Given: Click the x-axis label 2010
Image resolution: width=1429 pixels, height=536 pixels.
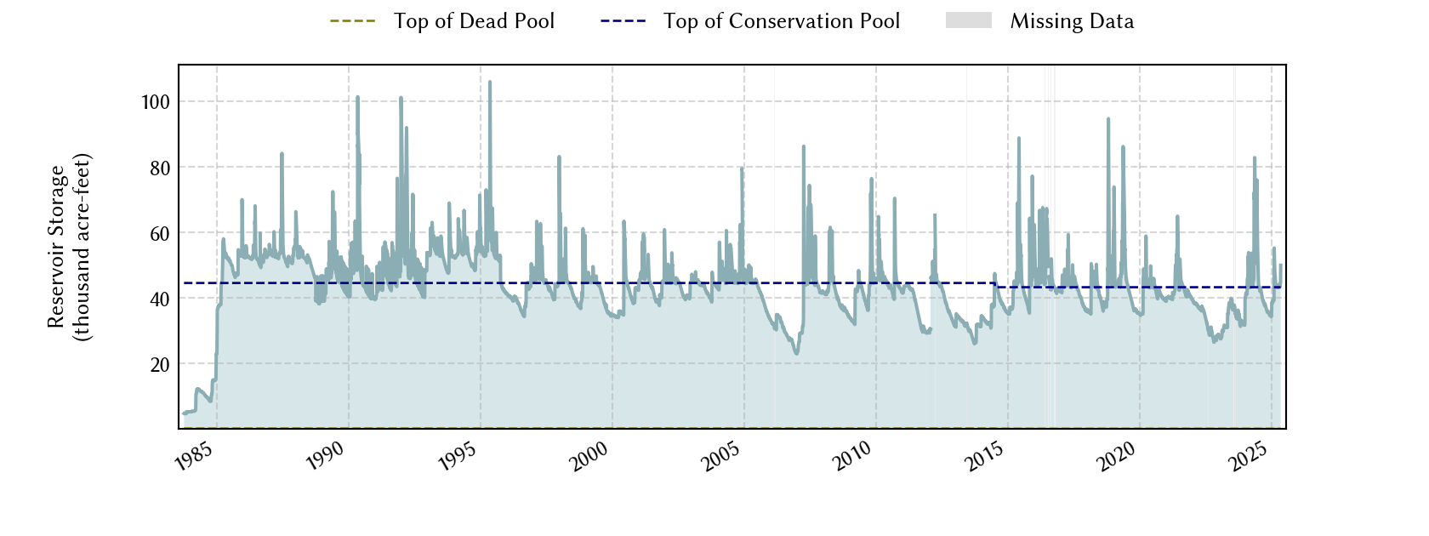Looking at the screenshot, I should tap(853, 457).
